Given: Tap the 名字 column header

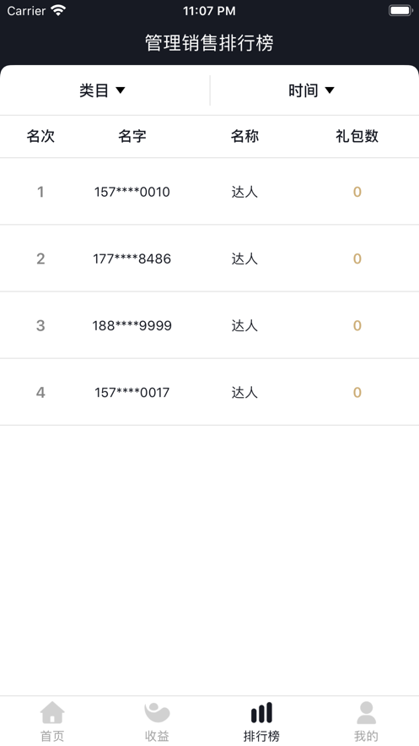Looking at the screenshot, I should 132,136.
